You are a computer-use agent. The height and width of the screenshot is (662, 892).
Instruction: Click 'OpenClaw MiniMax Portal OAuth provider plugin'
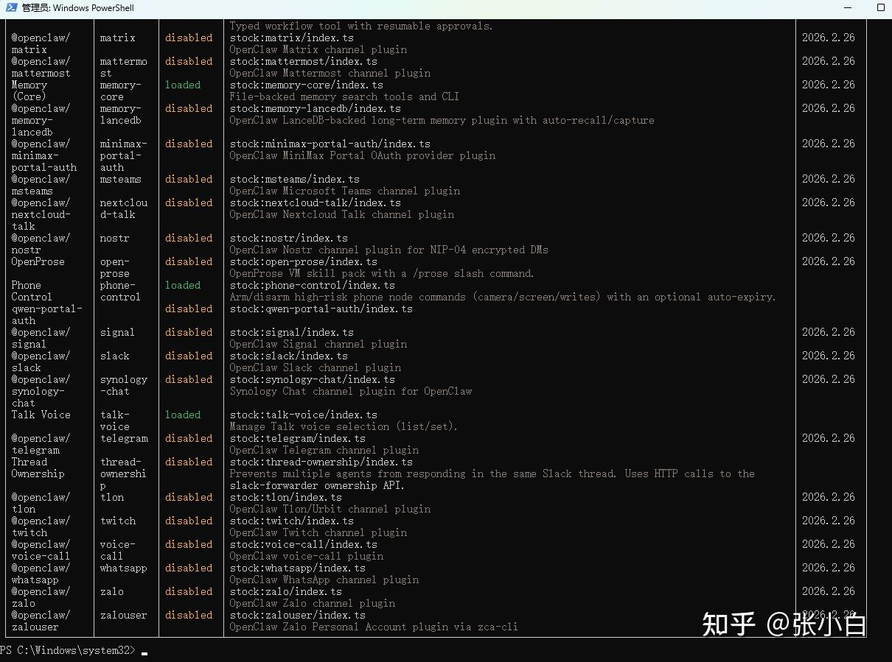coord(363,155)
